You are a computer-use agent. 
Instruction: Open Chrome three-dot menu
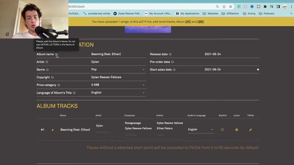[x=291, y=6]
